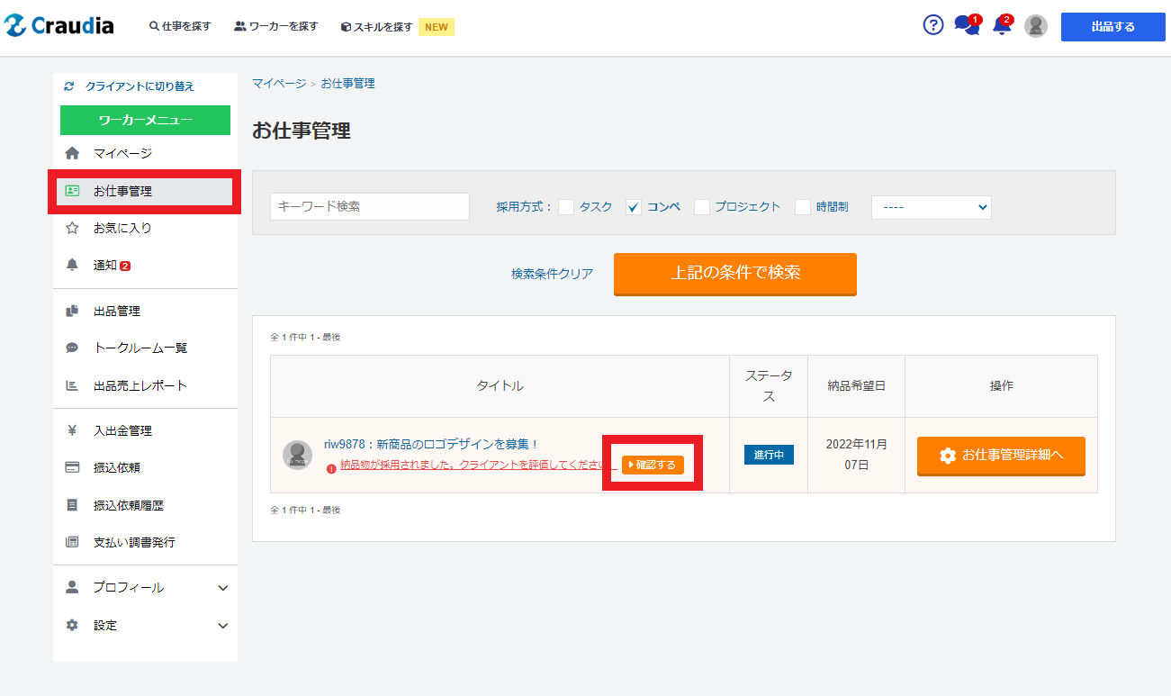
Task: Click the home icon beside マイページ
Action: pyautogui.click(x=73, y=154)
